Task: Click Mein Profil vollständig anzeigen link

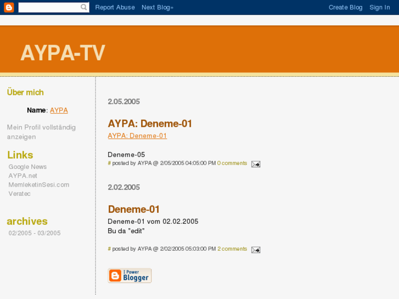Action: [41, 132]
